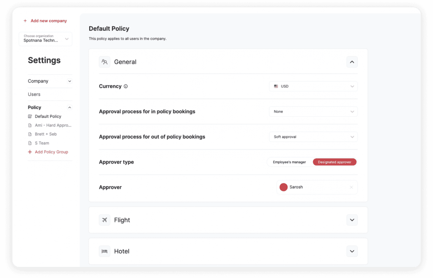Click the Default Policy document icon

(x=30, y=117)
